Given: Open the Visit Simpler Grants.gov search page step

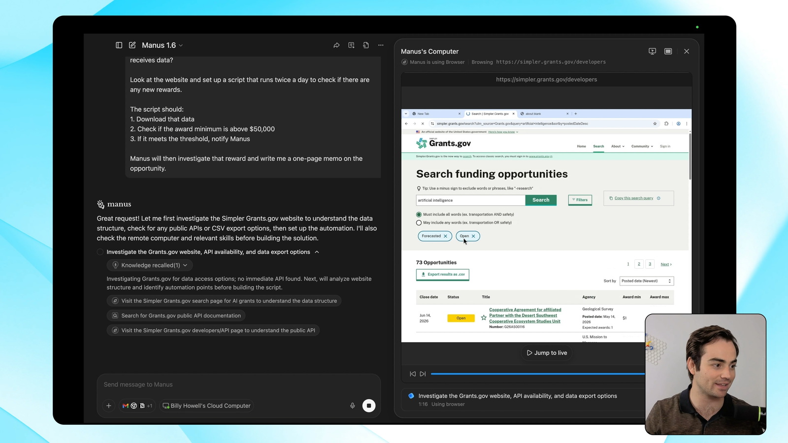Looking at the screenshot, I should click(224, 301).
